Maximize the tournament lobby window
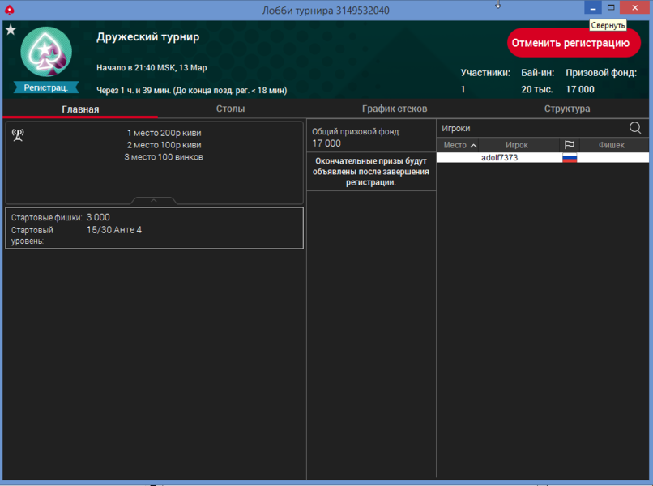Screen dimensions: 653x486 (x=612, y=7)
